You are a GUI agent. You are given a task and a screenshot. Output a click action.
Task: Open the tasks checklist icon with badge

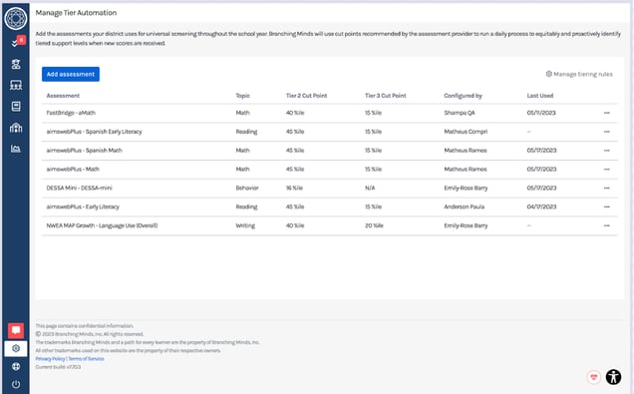[x=17, y=42]
